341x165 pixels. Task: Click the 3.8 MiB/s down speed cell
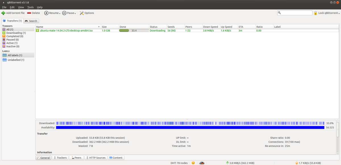pyautogui.click(x=209, y=30)
